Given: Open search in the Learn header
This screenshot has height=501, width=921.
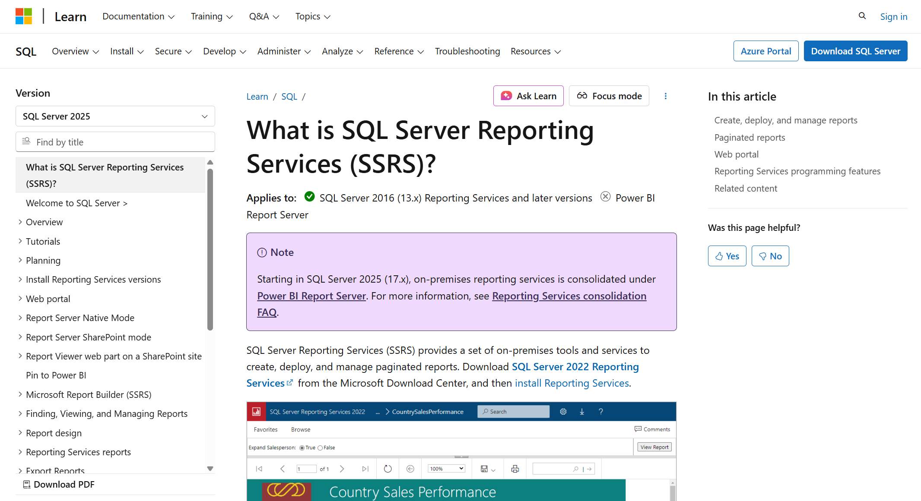Looking at the screenshot, I should click(x=862, y=16).
